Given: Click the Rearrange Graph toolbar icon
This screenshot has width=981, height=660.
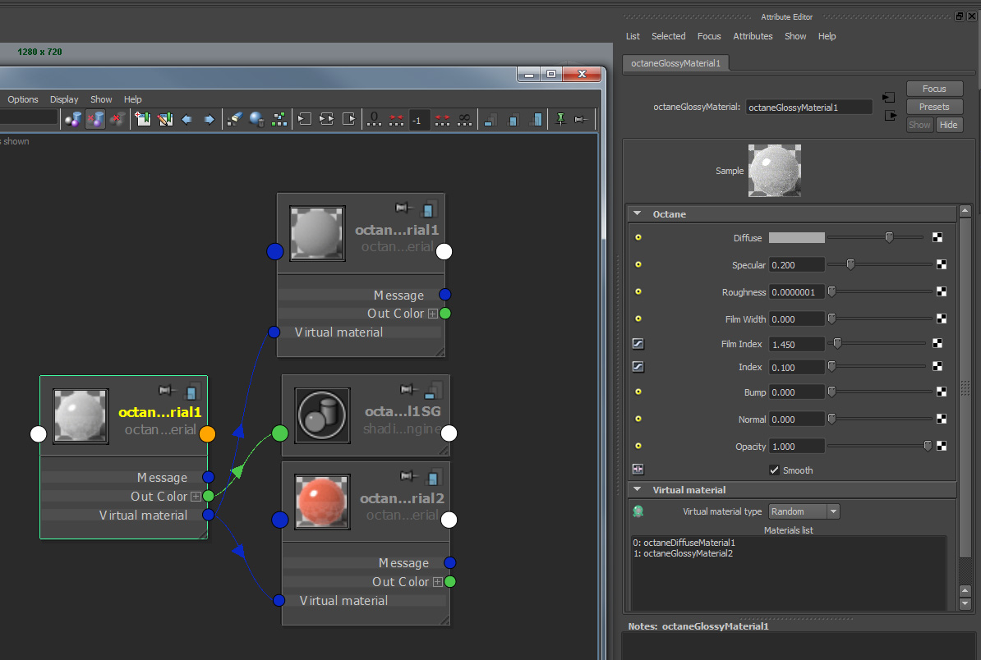Looking at the screenshot, I should point(279,119).
